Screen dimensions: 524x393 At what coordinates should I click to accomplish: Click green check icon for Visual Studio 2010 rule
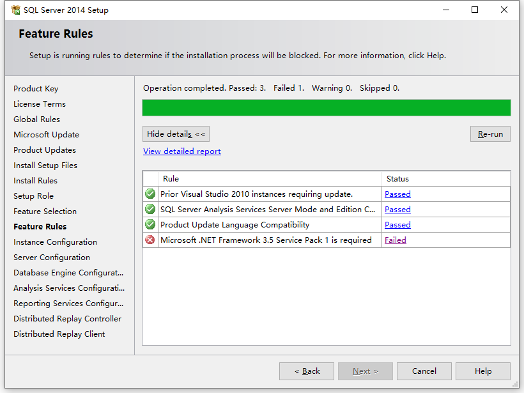coord(150,194)
